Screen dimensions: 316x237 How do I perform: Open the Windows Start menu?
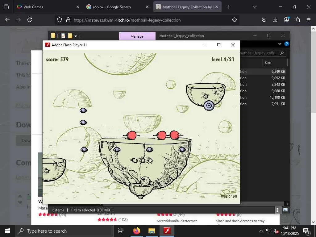[x=7, y=231]
